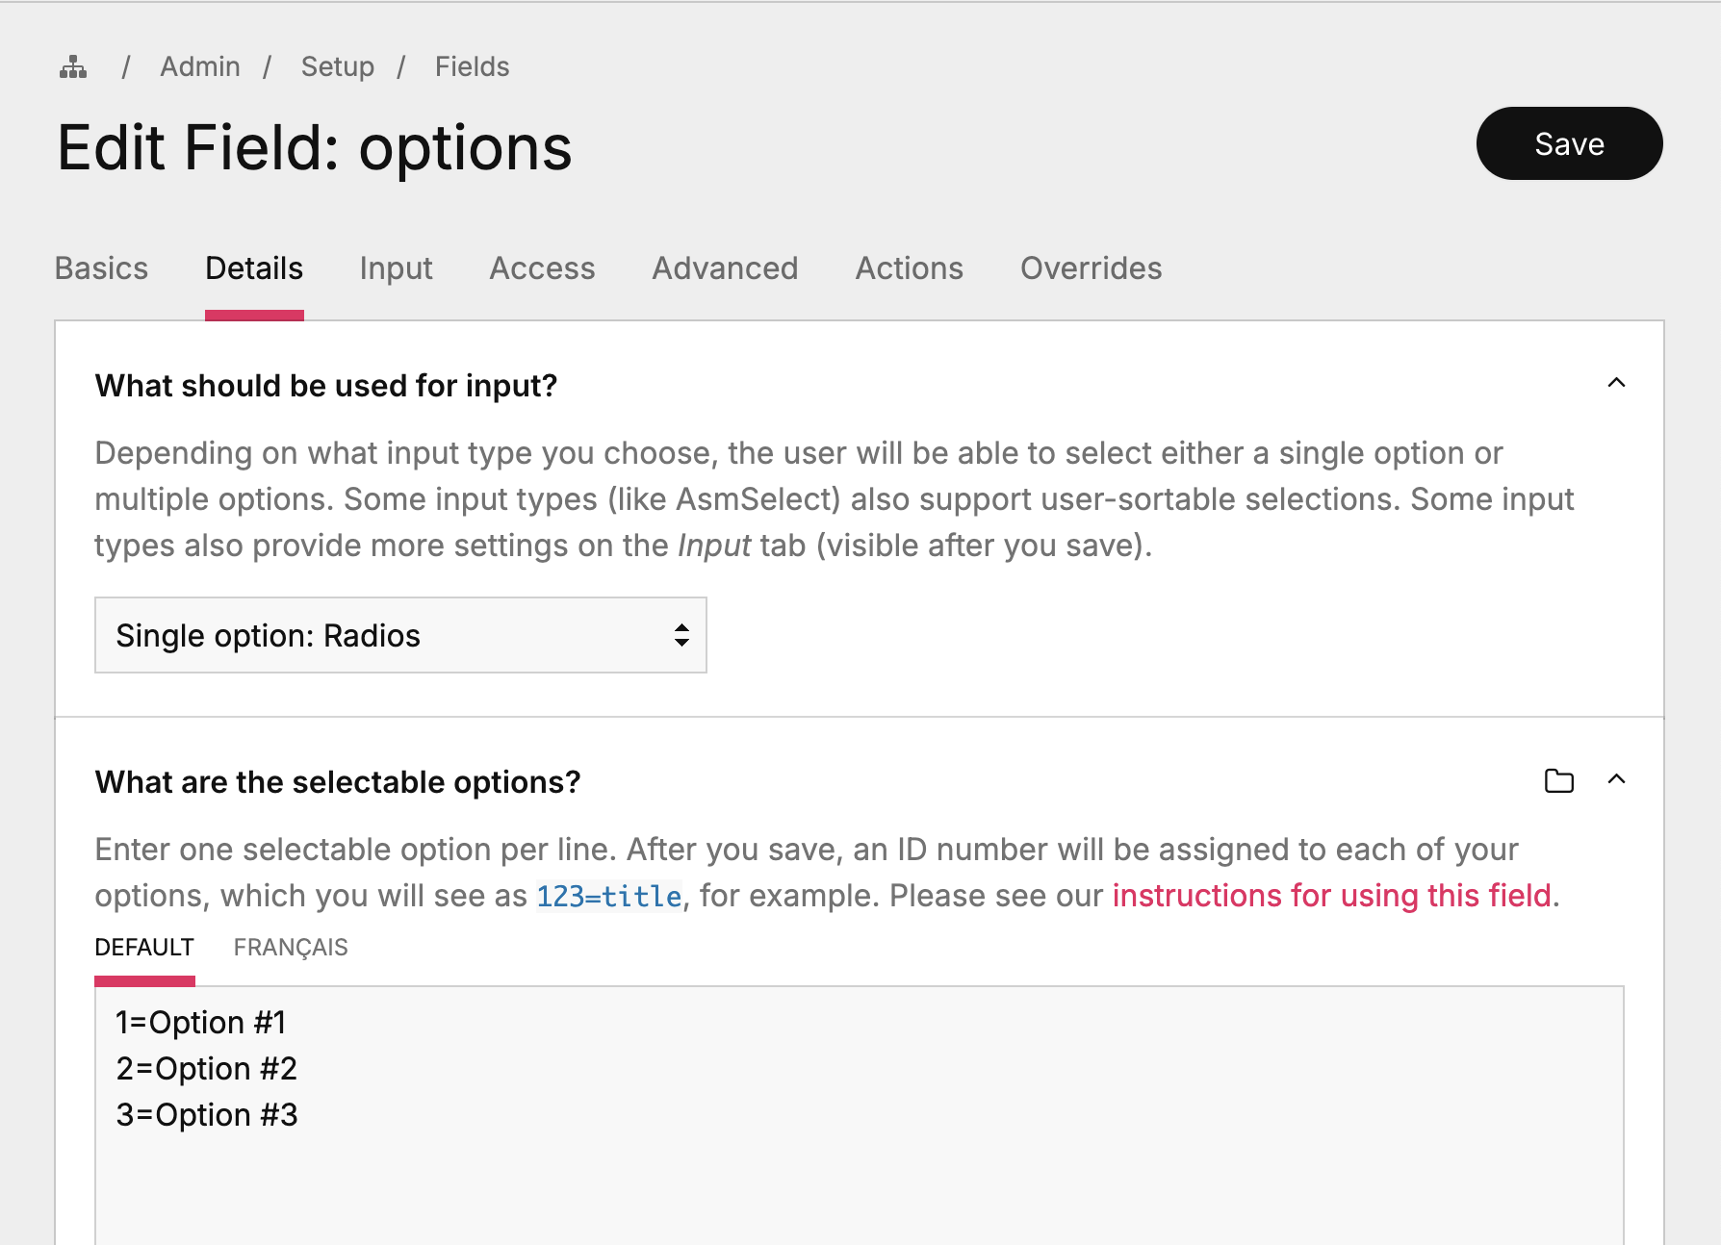
Task: Open the instructions for using this field link
Action: pos(1331,896)
